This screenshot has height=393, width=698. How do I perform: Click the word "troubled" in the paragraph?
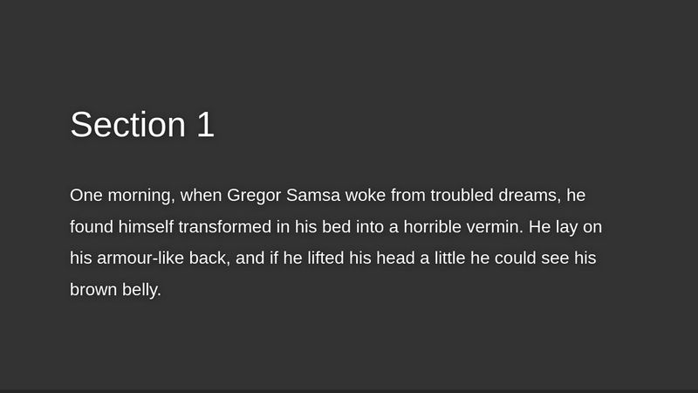pyautogui.click(x=452, y=195)
